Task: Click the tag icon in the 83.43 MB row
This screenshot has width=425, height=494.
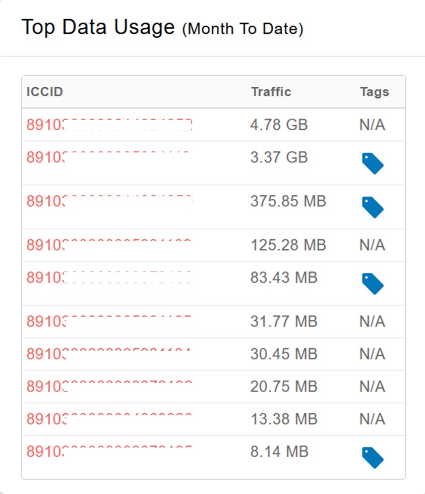Action: 373,284
